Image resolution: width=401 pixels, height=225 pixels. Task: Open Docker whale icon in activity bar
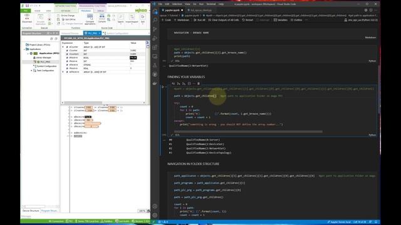click(155, 83)
